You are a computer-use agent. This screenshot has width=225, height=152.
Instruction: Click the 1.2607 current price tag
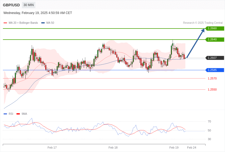(x=215, y=58)
